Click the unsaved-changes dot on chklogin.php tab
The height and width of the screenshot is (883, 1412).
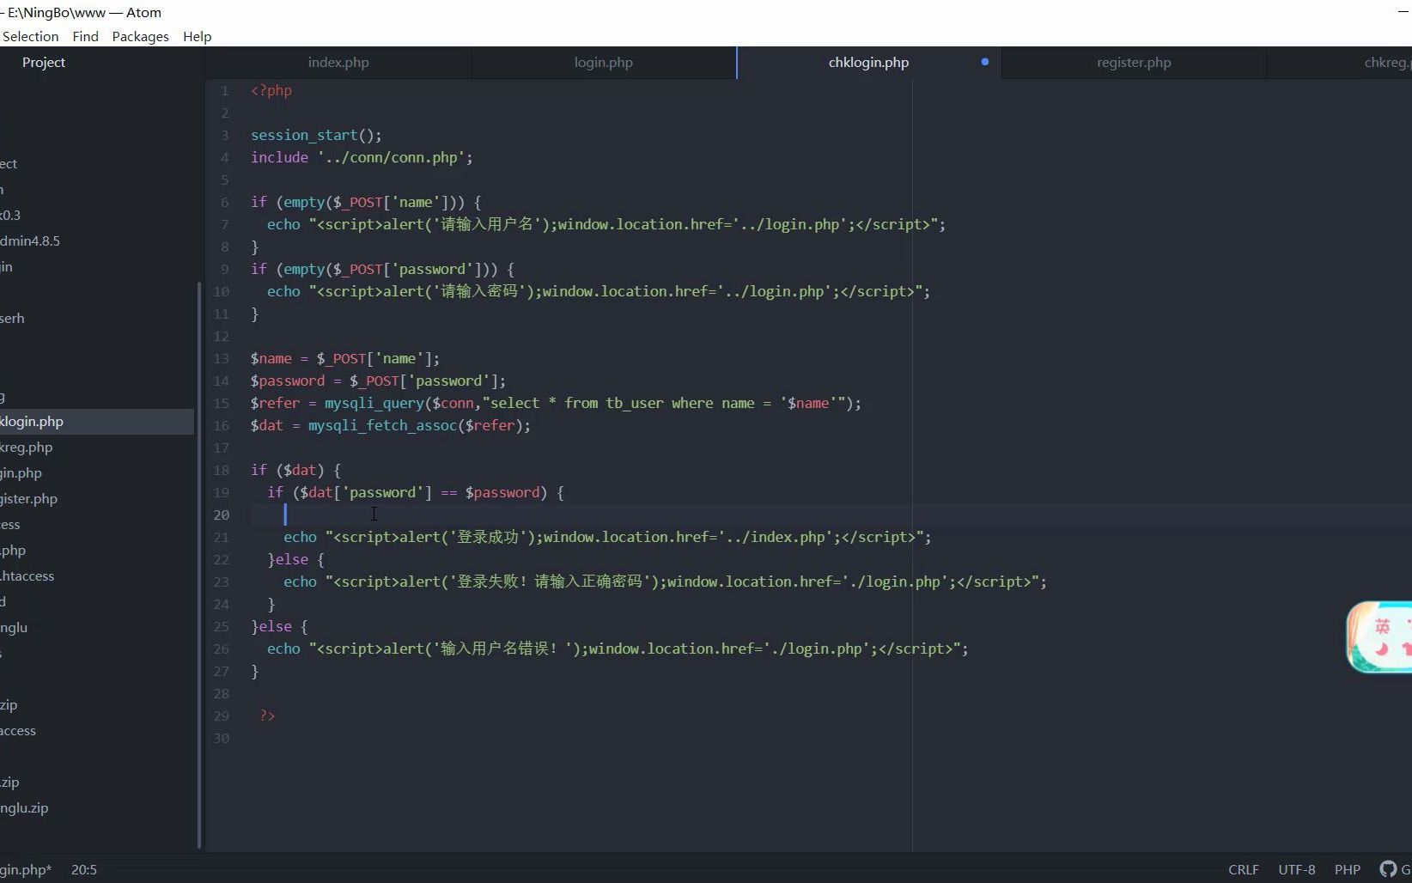click(x=984, y=61)
